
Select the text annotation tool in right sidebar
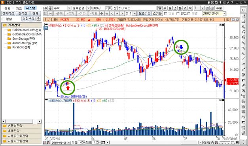click(x=243, y=69)
